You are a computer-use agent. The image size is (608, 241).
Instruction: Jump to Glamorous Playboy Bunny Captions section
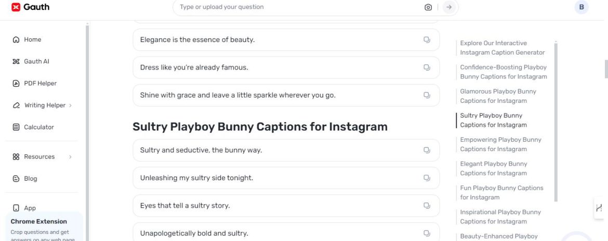[x=498, y=96]
